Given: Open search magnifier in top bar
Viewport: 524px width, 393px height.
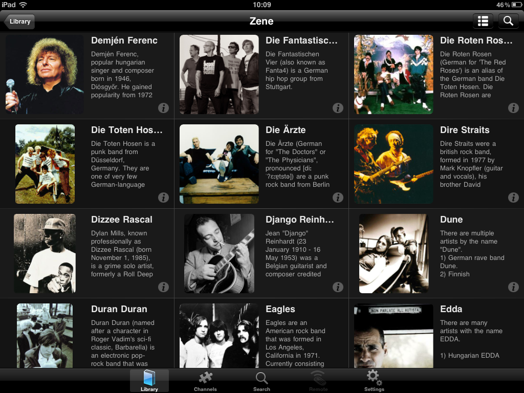Looking at the screenshot, I should (x=508, y=21).
